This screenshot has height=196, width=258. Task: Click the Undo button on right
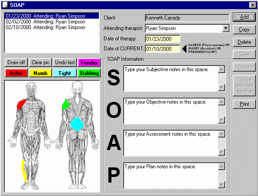pyautogui.click(x=245, y=67)
